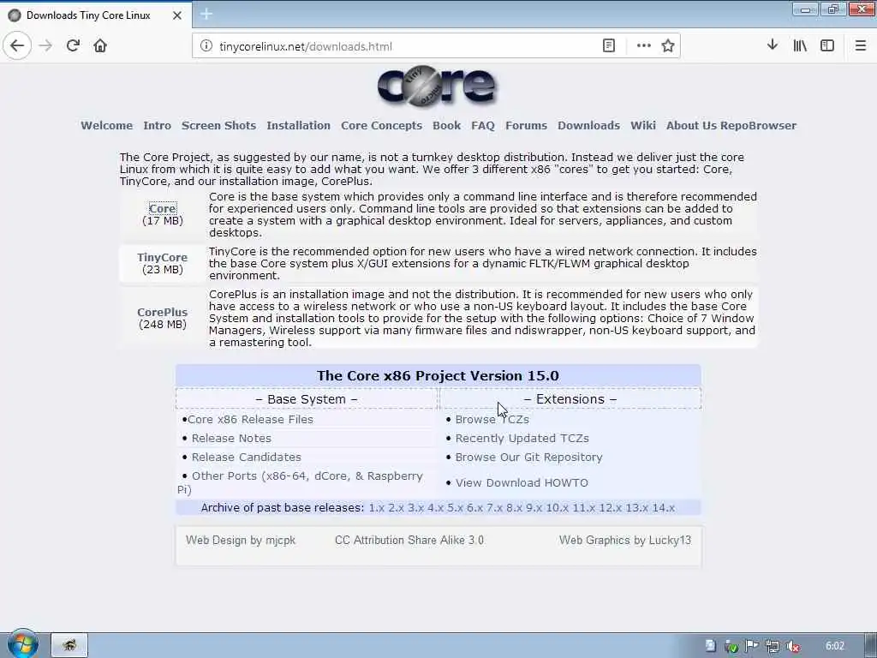Download the Core 17 MB image
This screenshot has width=877, height=658.
pos(163,208)
